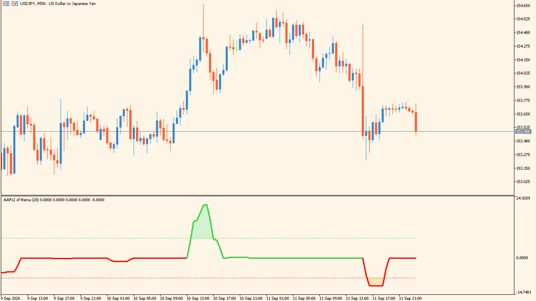This screenshot has height=301, width=536.
Task: Click the orange shaded indicator trough area
Action: (x=376, y=282)
